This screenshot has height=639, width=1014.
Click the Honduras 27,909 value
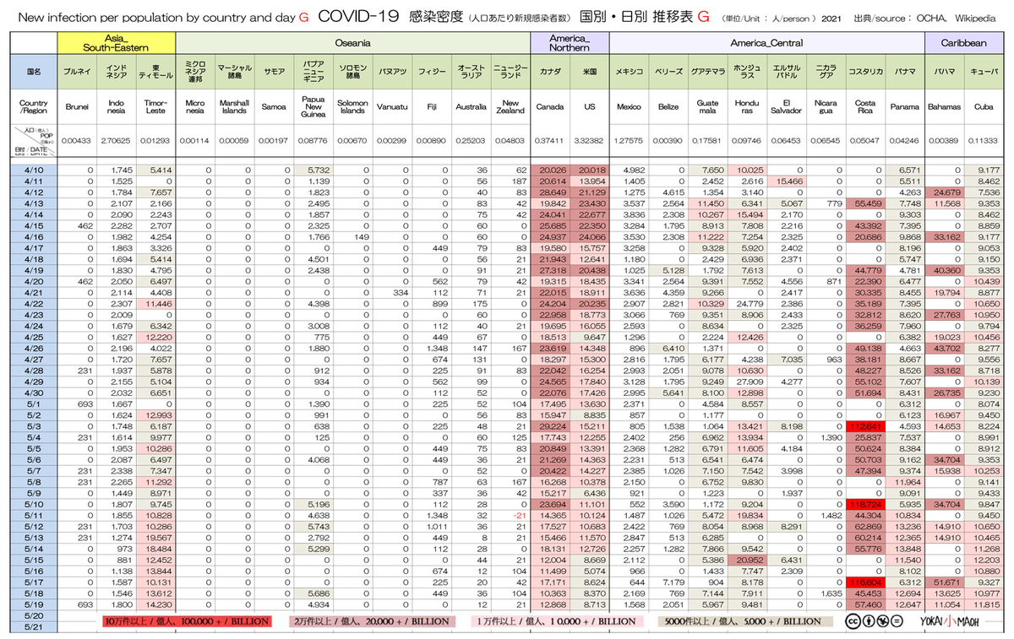tap(750, 381)
